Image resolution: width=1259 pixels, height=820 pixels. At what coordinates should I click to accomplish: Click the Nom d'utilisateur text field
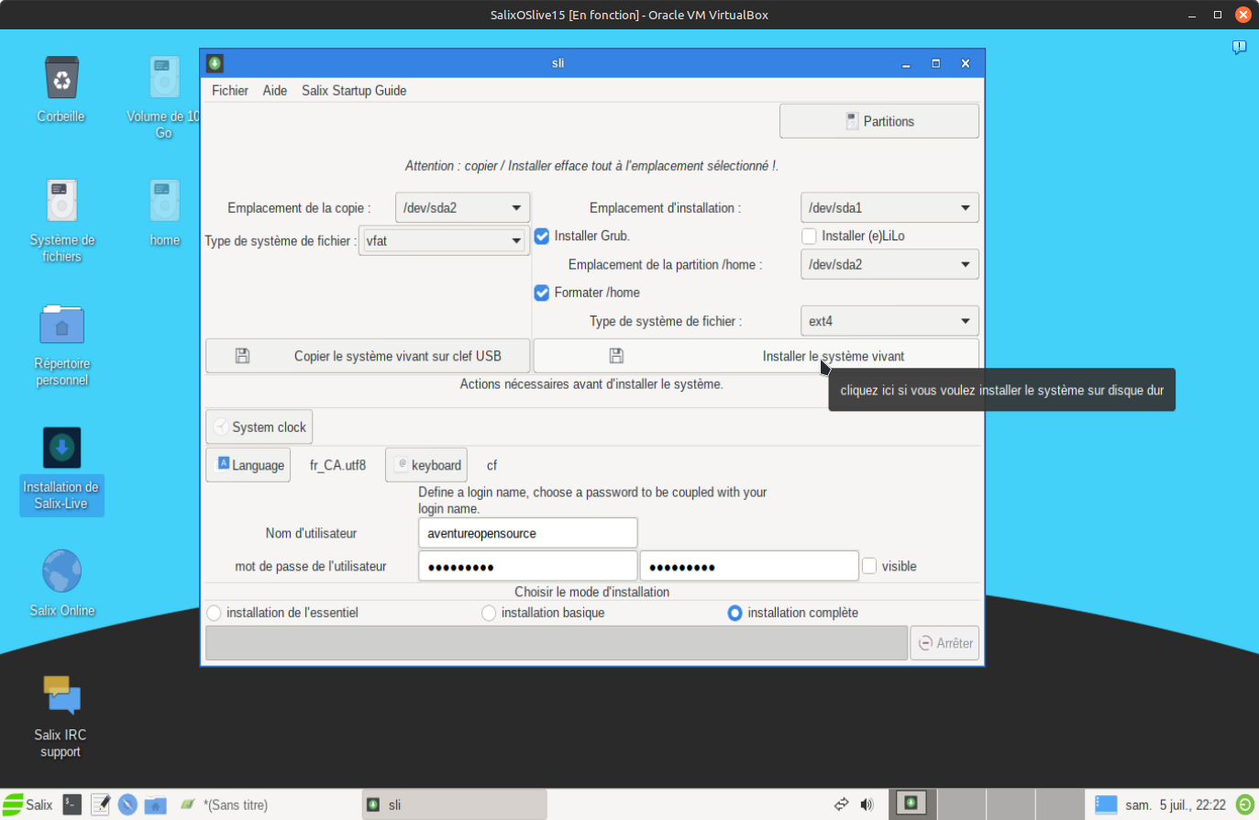[527, 533]
